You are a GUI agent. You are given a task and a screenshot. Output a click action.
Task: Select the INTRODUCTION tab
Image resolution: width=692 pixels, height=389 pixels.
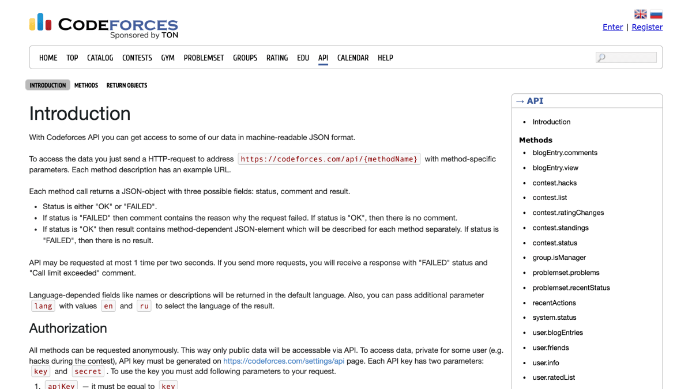(48, 85)
